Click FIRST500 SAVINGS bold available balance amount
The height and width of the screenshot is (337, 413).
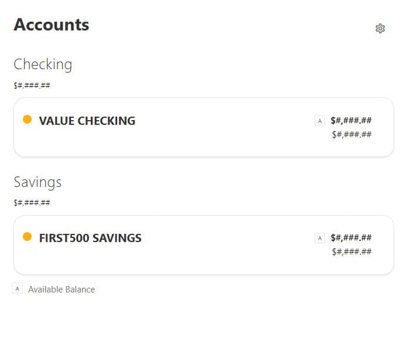(351, 238)
